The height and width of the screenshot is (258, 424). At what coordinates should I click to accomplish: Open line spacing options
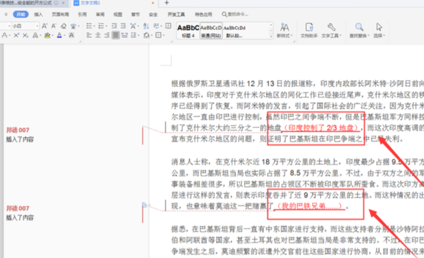133,35
